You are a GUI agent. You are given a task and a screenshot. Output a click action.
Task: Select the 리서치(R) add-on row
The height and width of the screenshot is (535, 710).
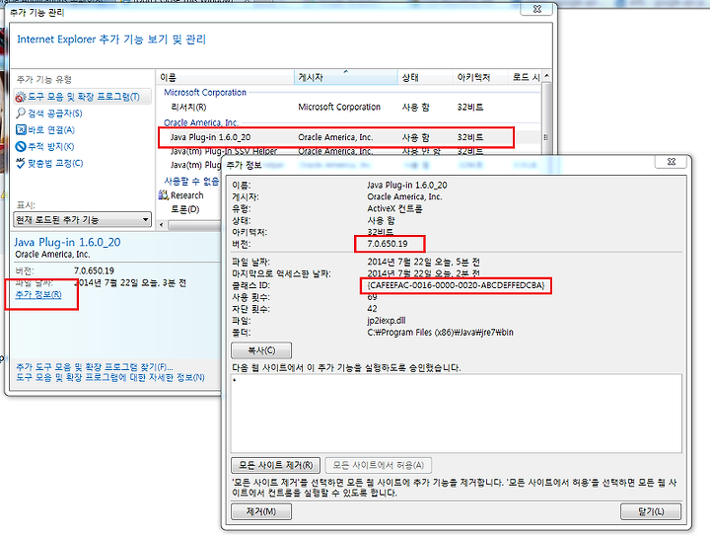point(349,107)
